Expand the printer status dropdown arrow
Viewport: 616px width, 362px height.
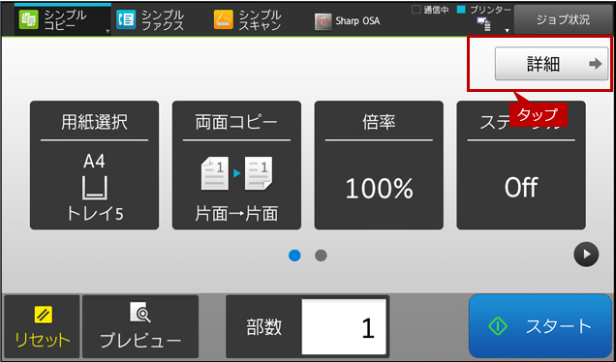pyautogui.click(x=507, y=30)
